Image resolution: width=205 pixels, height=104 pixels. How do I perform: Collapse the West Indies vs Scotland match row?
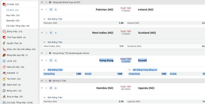42,33
